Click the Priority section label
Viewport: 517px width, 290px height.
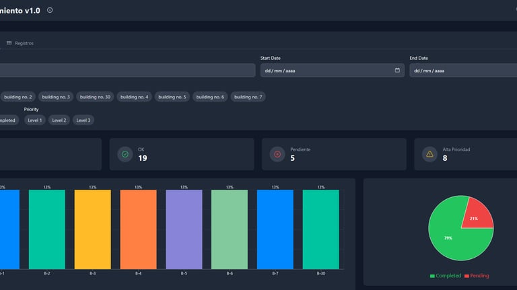(x=32, y=110)
